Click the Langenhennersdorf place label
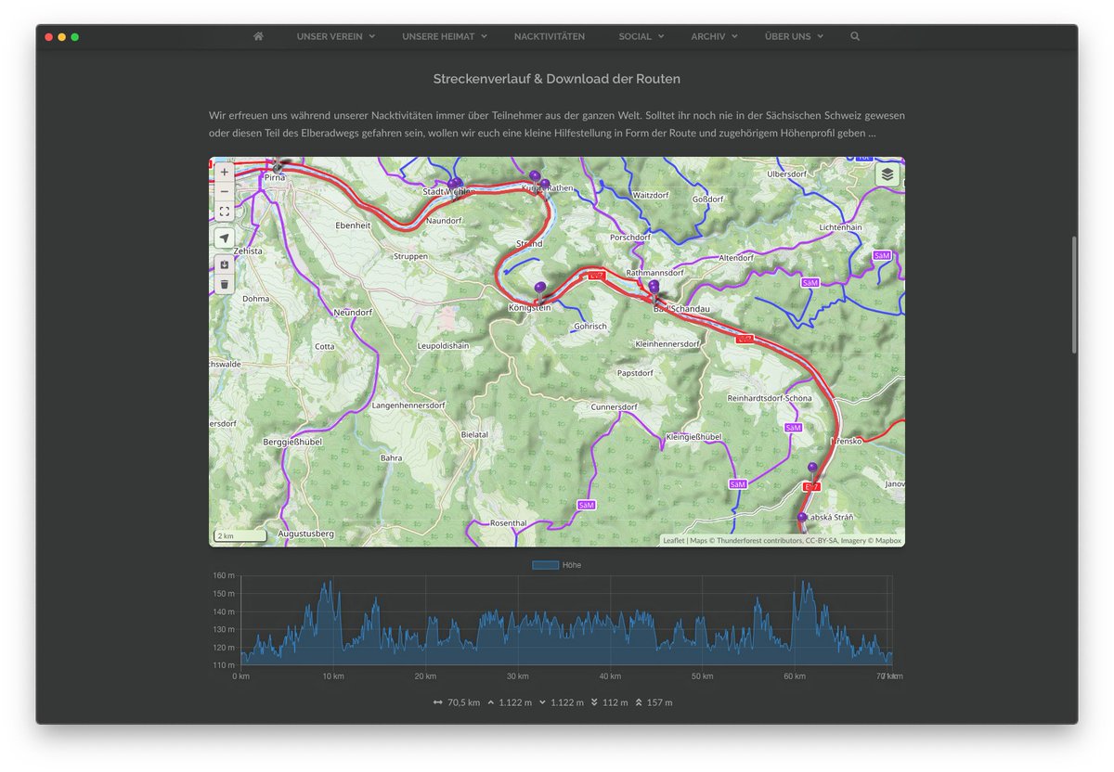This screenshot has height=772, width=1114. pyautogui.click(x=408, y=405)
